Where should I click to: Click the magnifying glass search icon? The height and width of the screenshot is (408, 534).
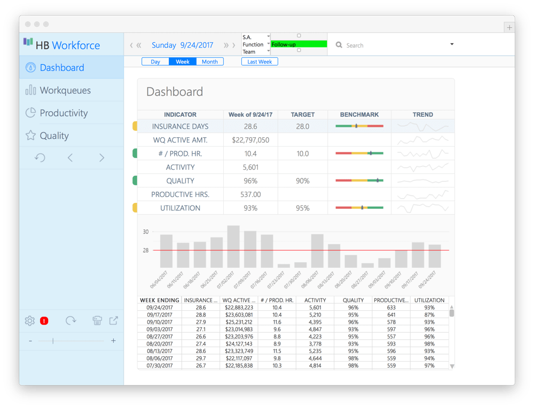[x=339, y=45]
